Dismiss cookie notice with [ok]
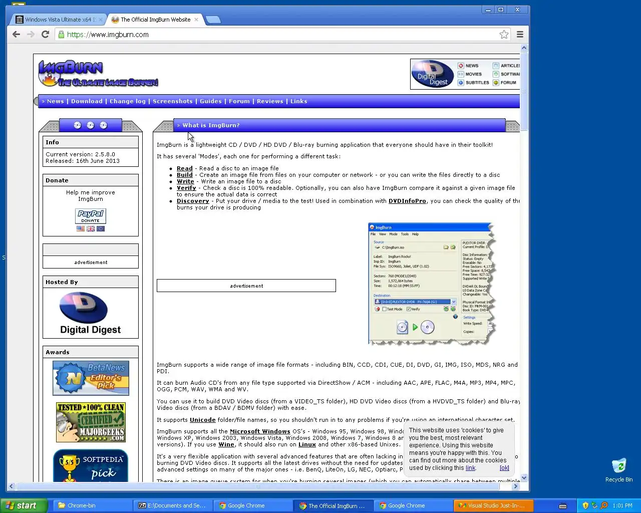 pyautogui.click(x=504, y=468)
